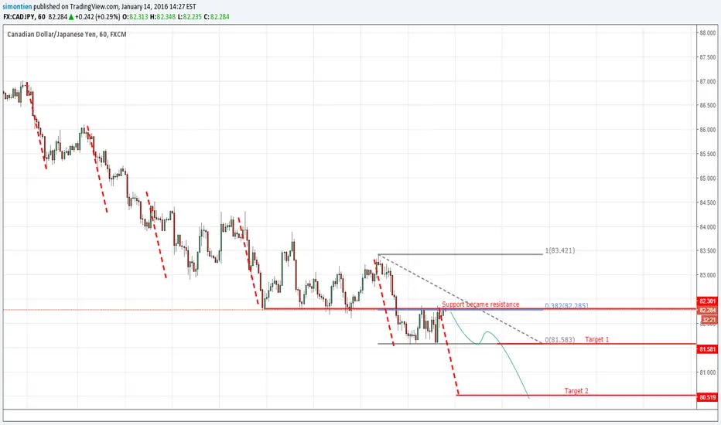Image resolution: width=721 pixels, height=425 pixels.
Task: Click the 32:21 countdown timer tag
Action: point(709,320)
